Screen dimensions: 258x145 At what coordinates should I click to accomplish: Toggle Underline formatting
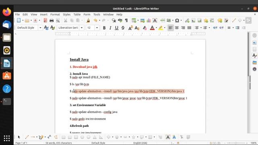pyautogui.click(x=117, y=28)
